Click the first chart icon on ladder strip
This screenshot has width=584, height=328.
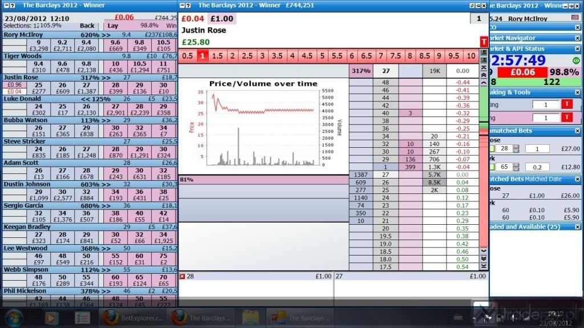click(x=484, y=52)
